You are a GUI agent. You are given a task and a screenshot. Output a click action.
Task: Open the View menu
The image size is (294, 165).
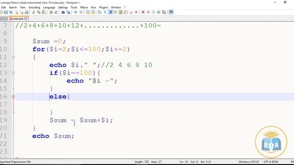23,7
